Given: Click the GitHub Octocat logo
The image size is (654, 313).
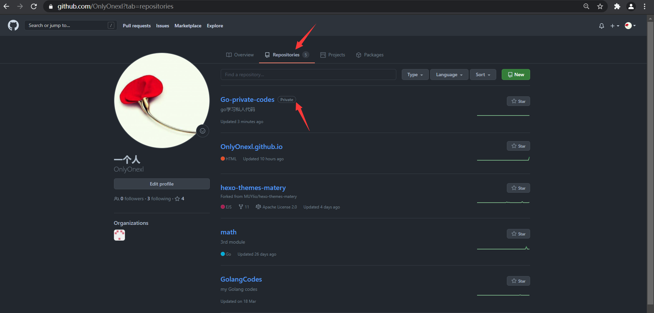Looking at the screenshot, I should tap(13, 25).
